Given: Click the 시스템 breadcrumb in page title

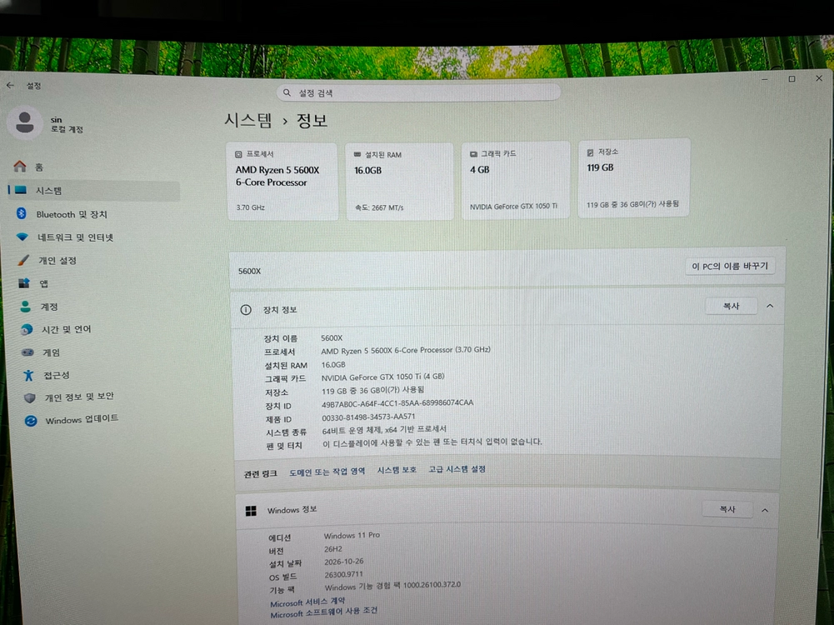Looking at the screenshot, I should [247, 120].
